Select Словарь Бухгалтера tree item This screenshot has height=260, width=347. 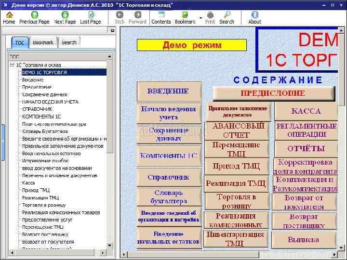45,131
